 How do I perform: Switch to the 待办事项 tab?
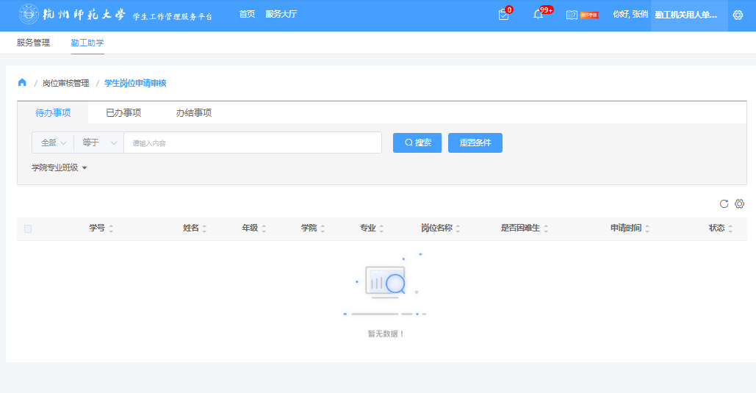coord(53,113)
